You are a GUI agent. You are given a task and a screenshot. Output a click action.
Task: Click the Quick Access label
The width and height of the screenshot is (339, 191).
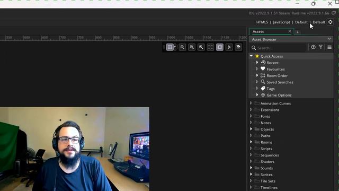272,56
